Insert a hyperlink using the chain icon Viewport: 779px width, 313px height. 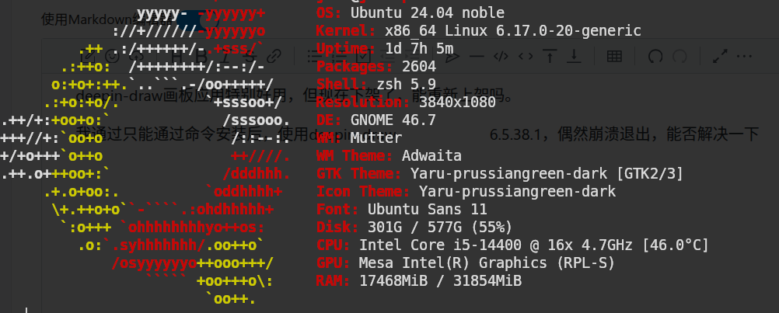point(274,57)
